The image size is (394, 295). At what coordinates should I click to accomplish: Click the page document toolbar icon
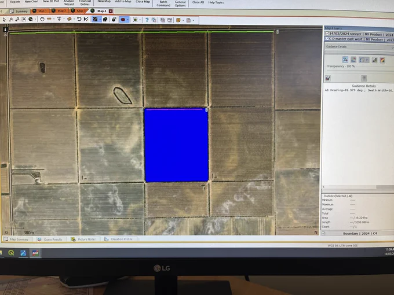188,20
